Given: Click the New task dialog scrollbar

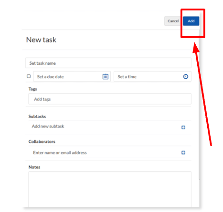Looking at the screenshot, I should (x=199, y=105).
